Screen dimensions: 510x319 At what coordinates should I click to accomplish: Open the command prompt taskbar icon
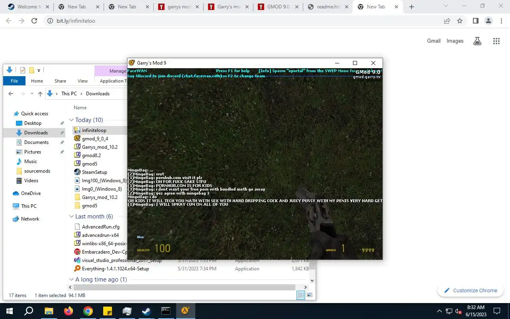point(166,311)
